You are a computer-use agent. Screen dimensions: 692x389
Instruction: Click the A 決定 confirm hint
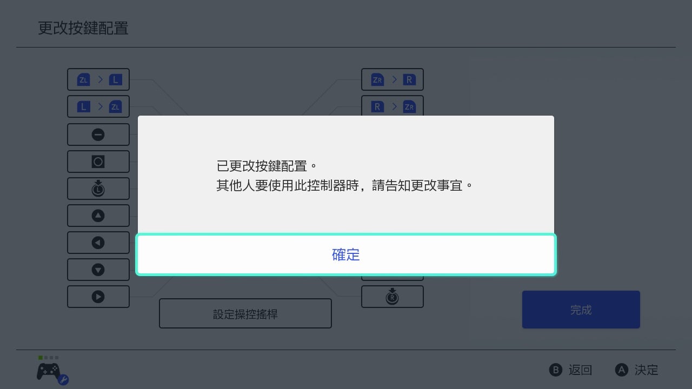[637, 370]
